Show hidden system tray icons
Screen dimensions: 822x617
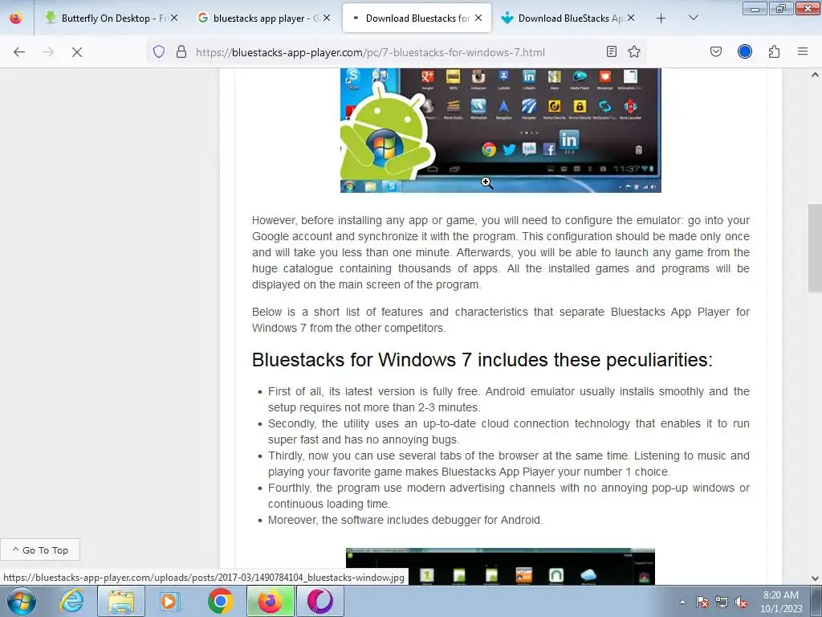[682, 603]
